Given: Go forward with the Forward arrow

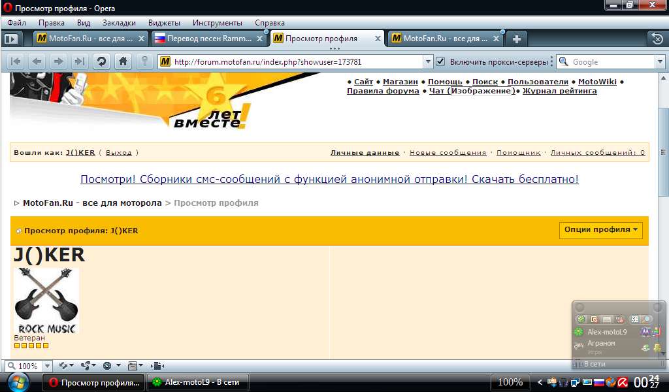Looking at the screenshot, I should point(58,62).
